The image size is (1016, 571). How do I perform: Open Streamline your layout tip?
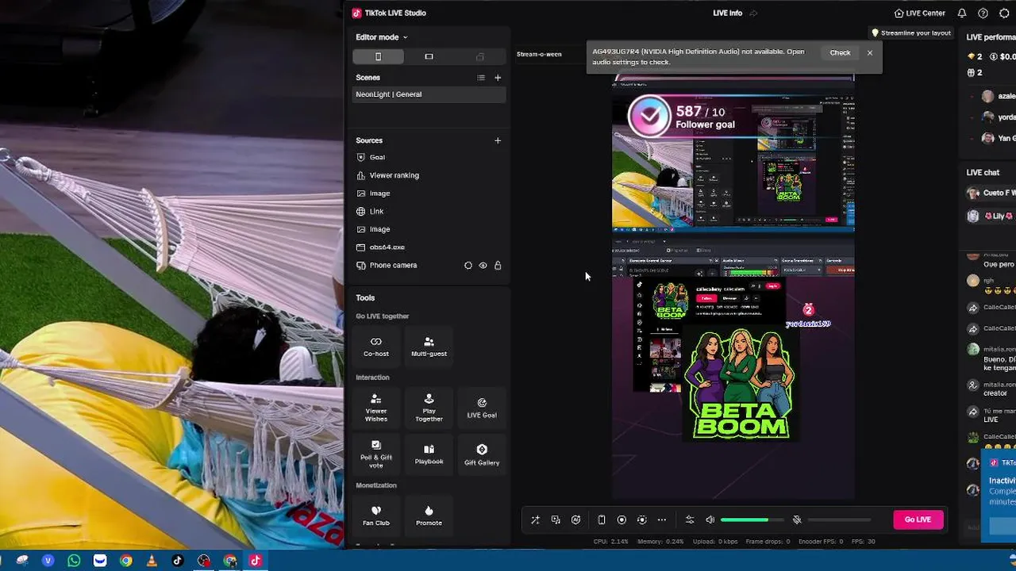click(911, 33)
